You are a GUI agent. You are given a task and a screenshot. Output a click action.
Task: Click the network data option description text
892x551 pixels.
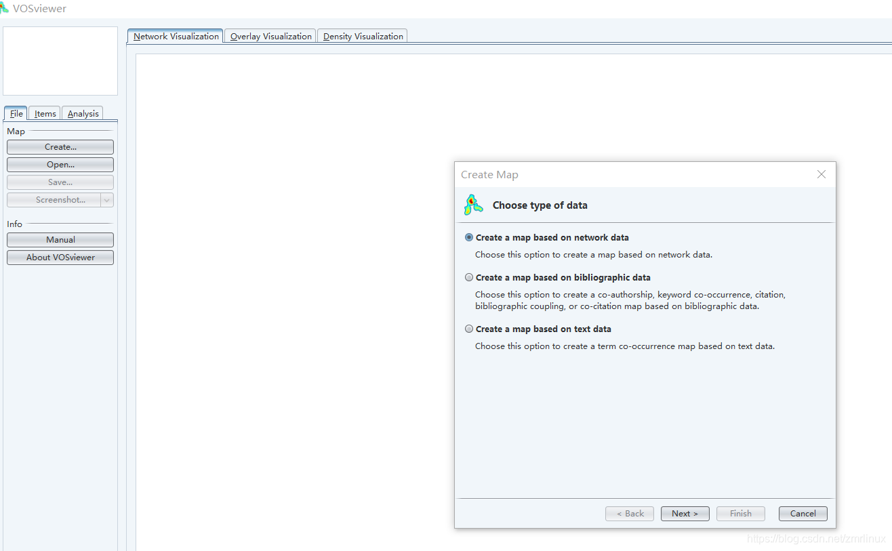coord(594,255)
